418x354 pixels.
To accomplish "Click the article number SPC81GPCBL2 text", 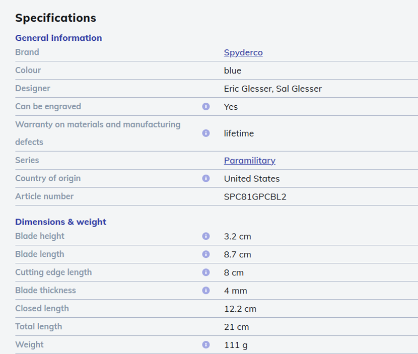I will [255, 197].
